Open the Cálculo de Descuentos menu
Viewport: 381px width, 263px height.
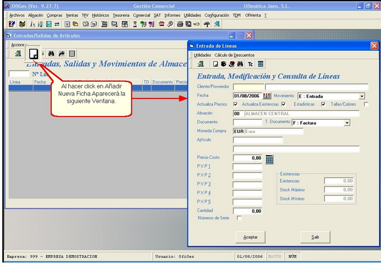tap(234, 55)
